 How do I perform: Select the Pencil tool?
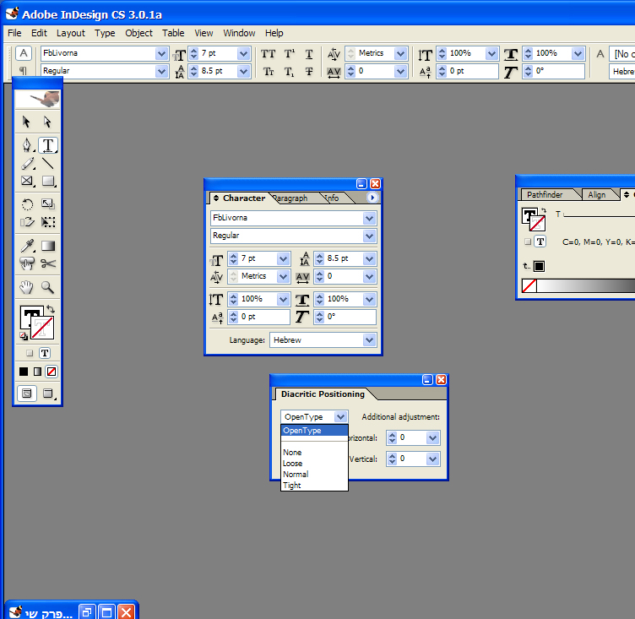click(27, 164)
